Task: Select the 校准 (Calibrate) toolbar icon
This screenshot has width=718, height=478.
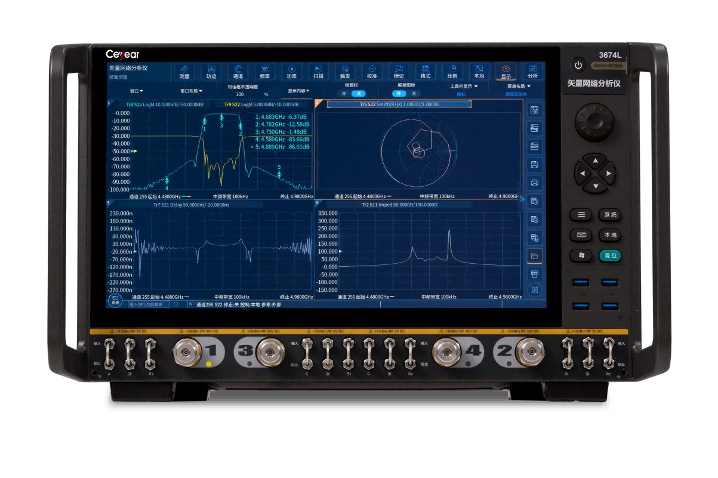Action: [x=372, y=72]
